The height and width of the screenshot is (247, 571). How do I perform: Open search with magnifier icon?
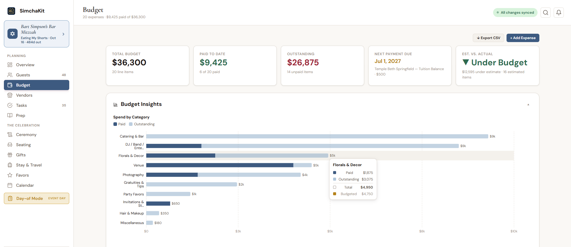546,13
